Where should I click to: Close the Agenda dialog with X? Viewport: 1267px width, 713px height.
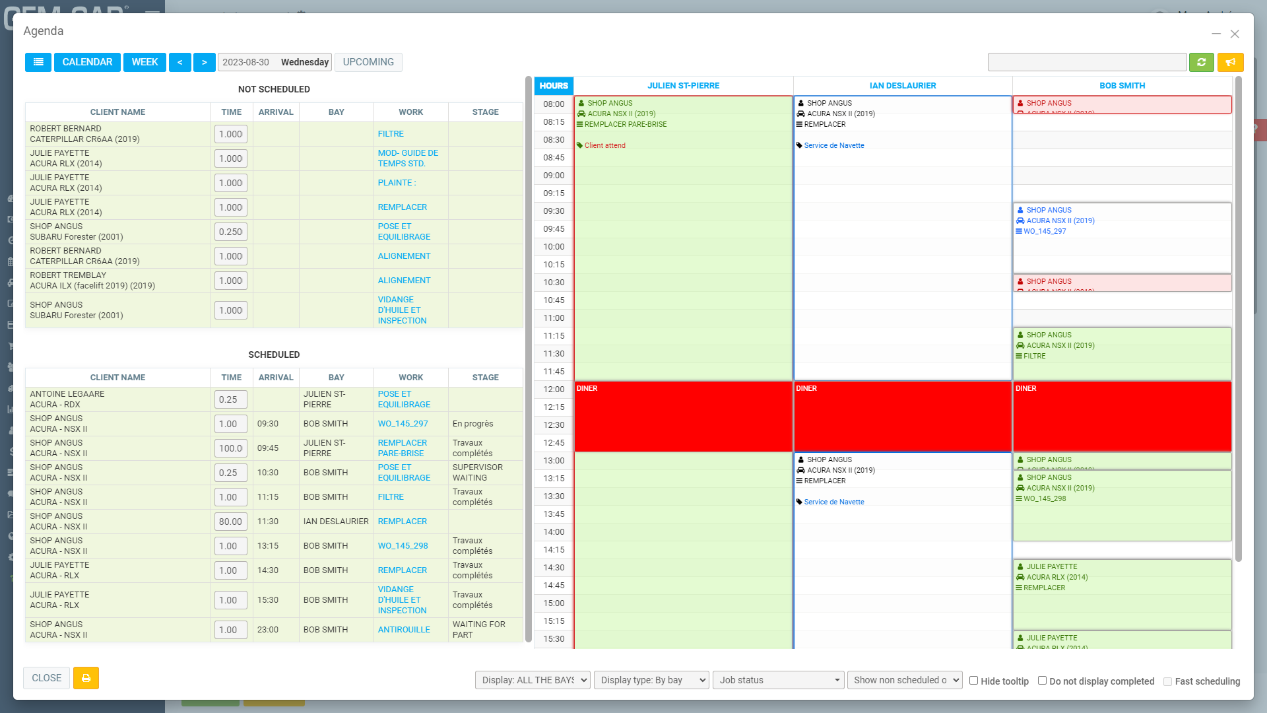click(x=1235, y=34)
